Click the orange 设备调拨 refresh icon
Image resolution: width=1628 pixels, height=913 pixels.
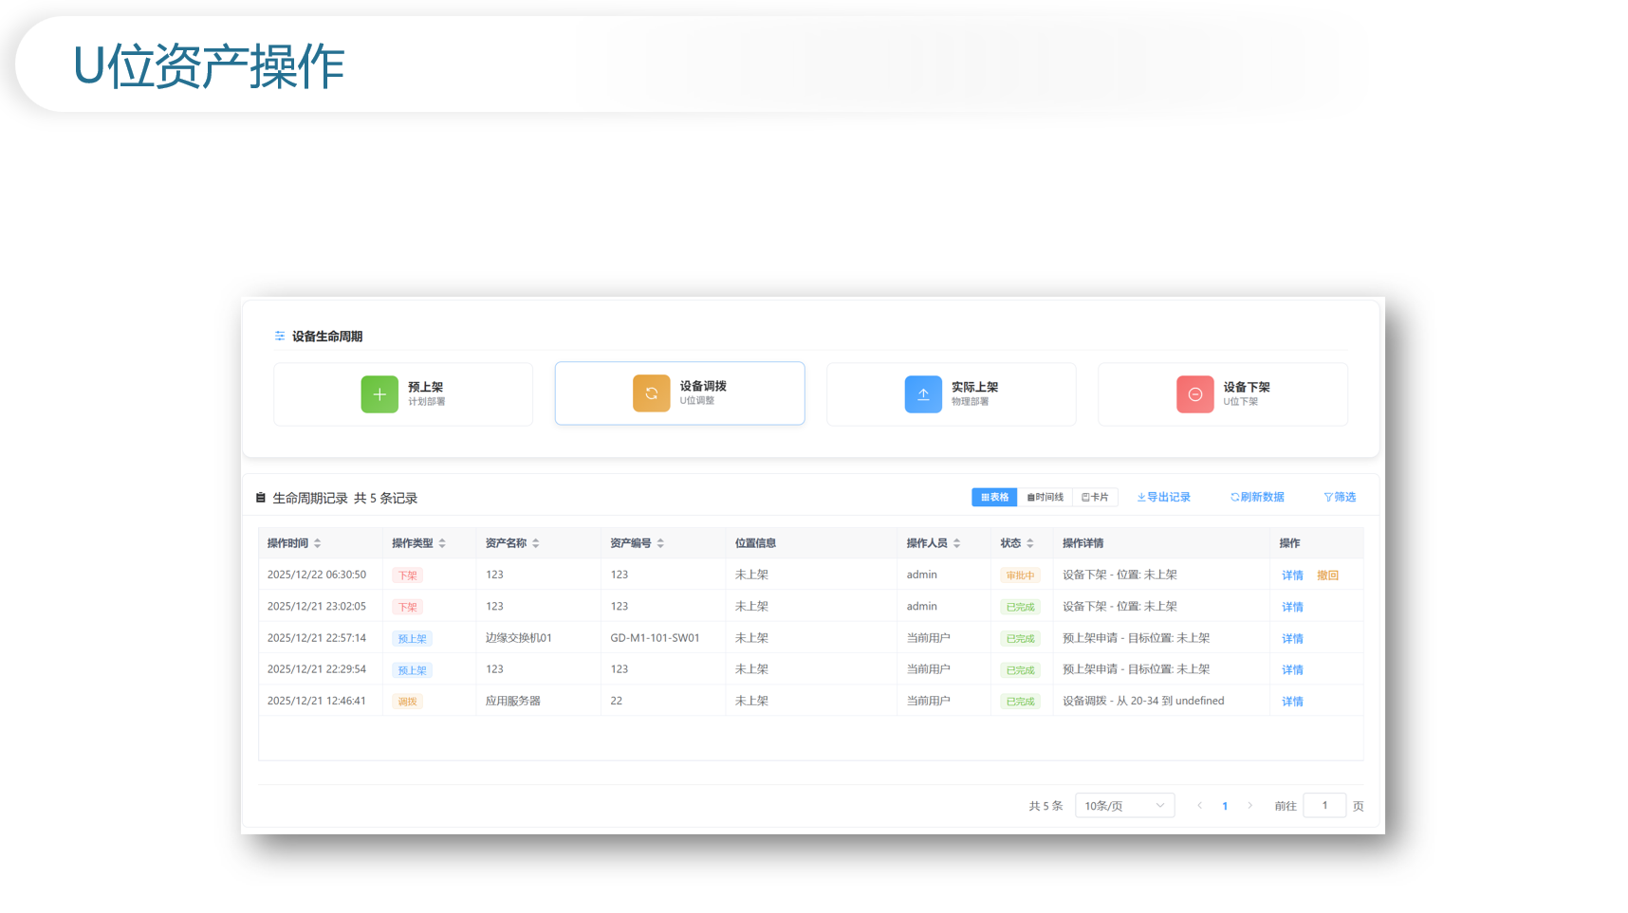[651, 393]
